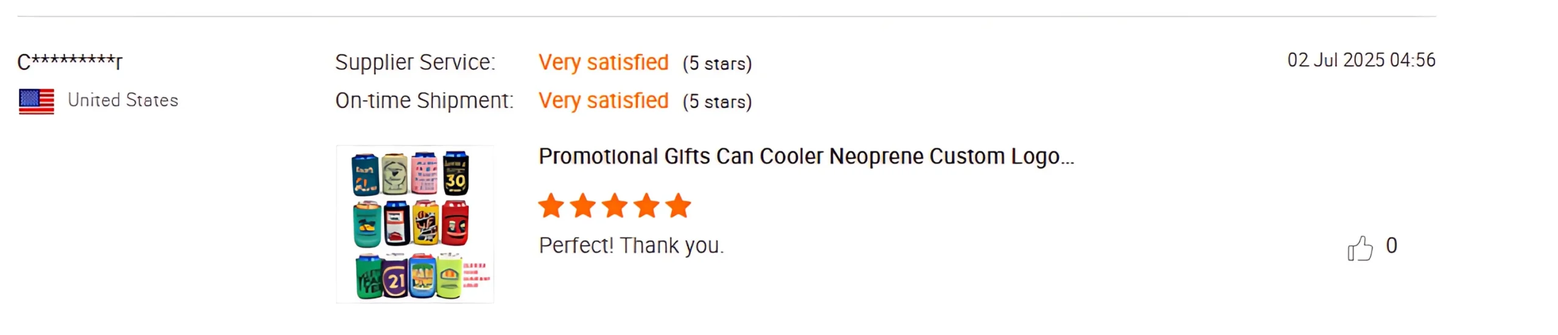Click the thumbs-up helpful icon

click(x=1359, y=248)
